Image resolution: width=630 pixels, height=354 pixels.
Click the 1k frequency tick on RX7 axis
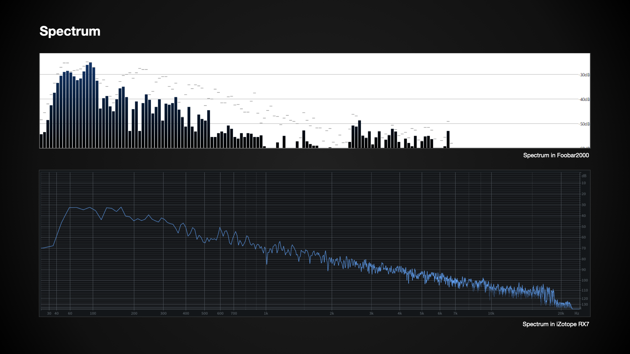click(x=266, y=313)
